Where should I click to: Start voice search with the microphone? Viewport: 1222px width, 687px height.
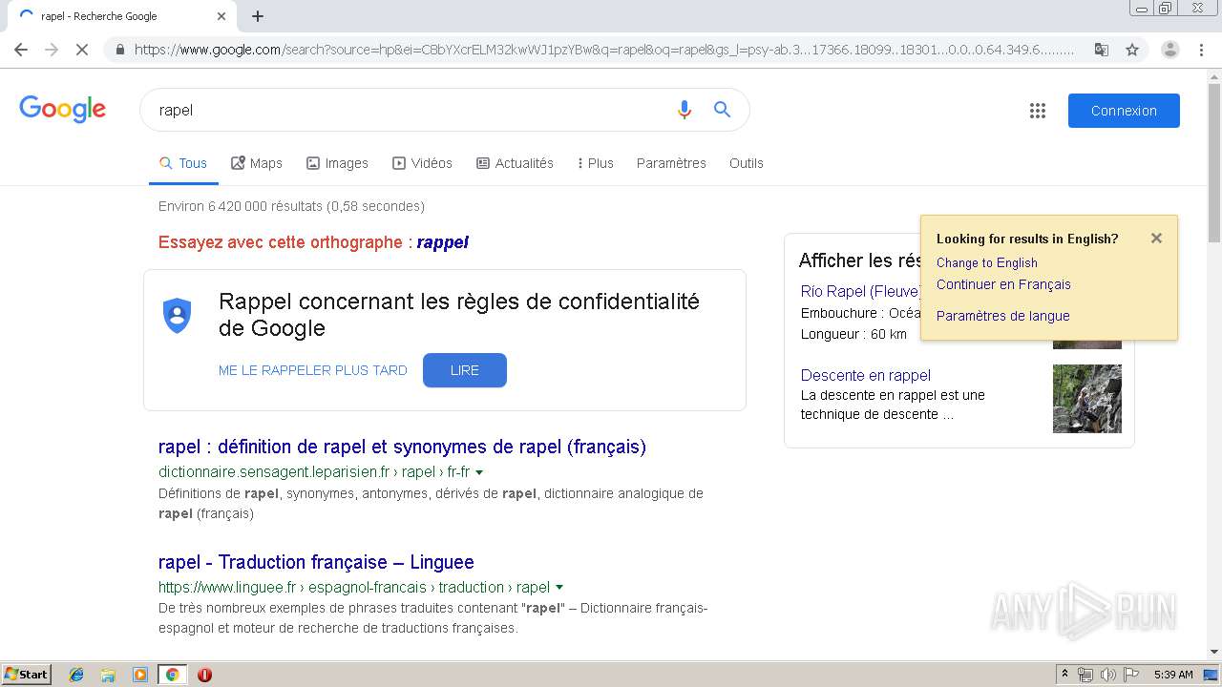point(684,110)
